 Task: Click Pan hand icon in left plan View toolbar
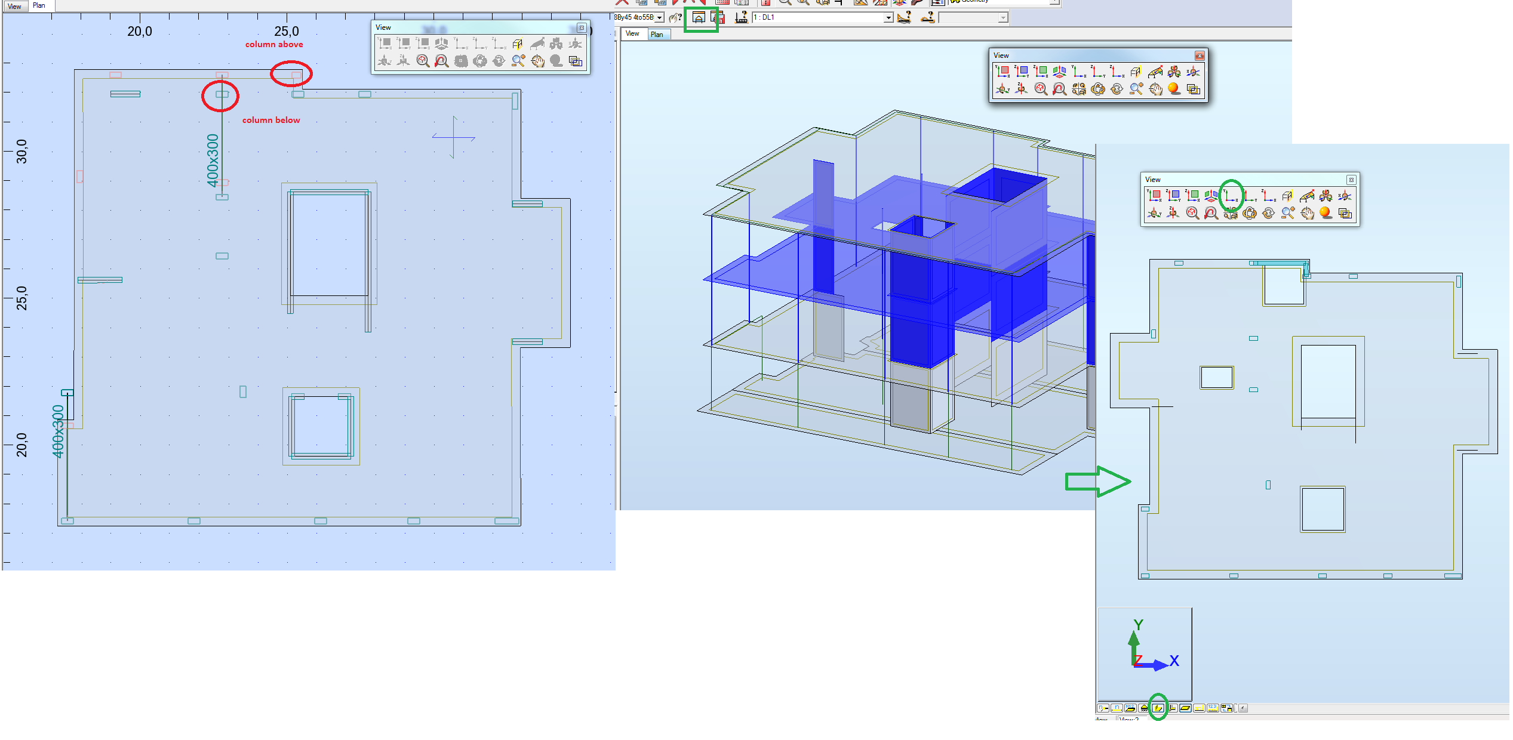click(537, 61)
